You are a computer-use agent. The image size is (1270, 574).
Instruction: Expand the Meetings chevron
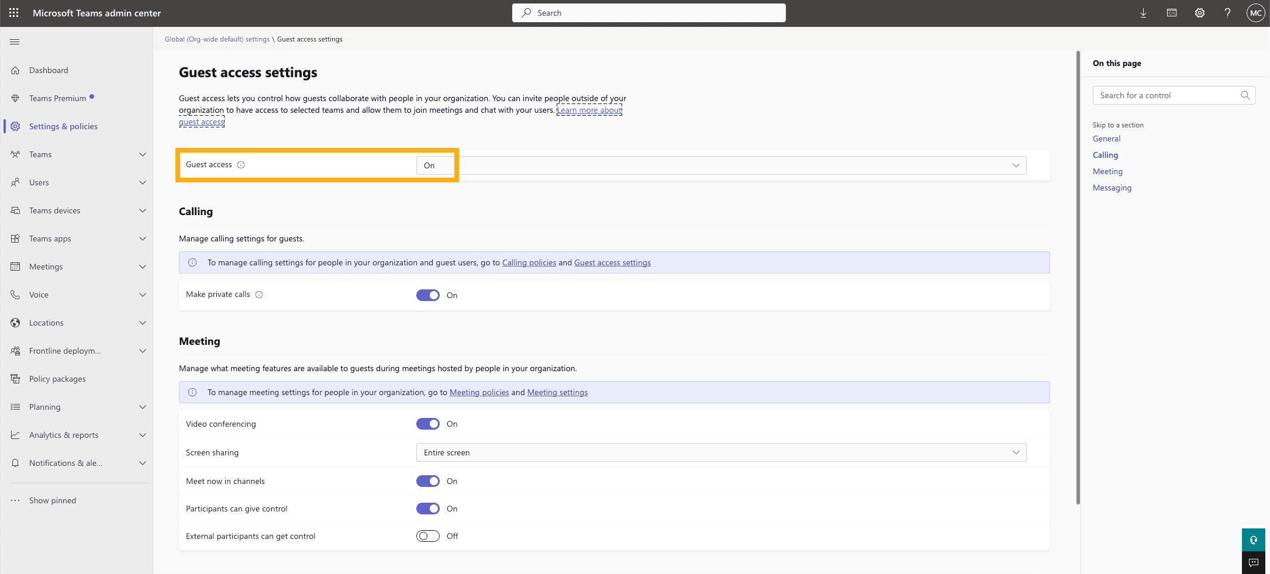point(143,267)
